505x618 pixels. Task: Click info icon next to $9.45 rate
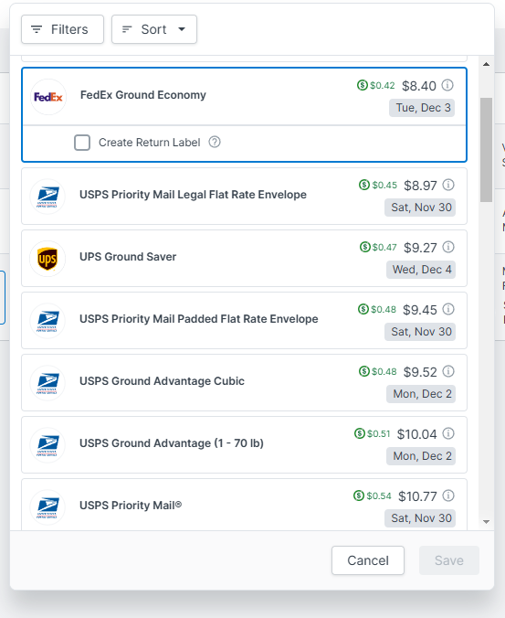(x=448, y=309)
